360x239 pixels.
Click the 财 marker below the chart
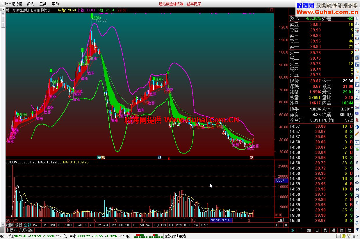coord(159,158)
